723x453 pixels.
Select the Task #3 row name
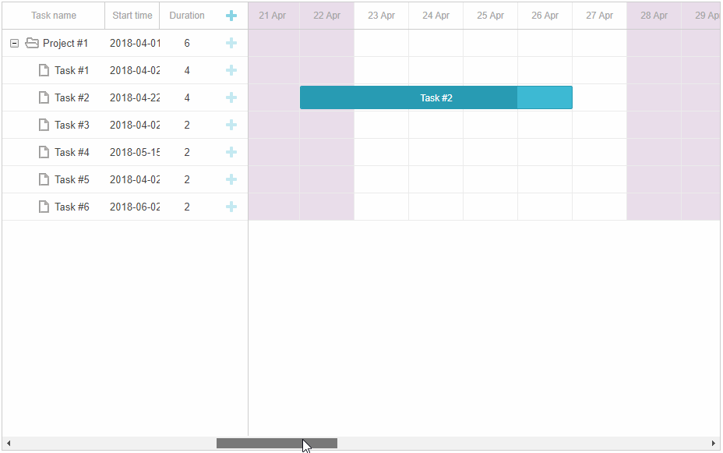tap(72, 125)
